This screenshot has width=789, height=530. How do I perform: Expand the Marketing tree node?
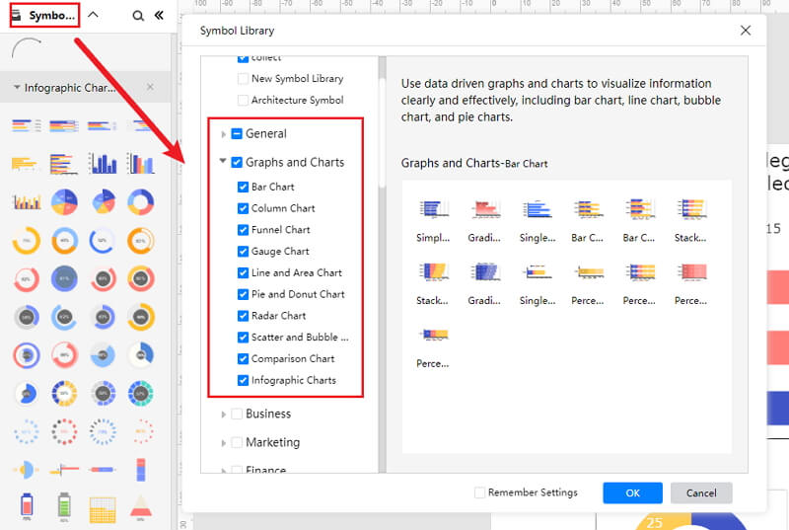[224, 443]
